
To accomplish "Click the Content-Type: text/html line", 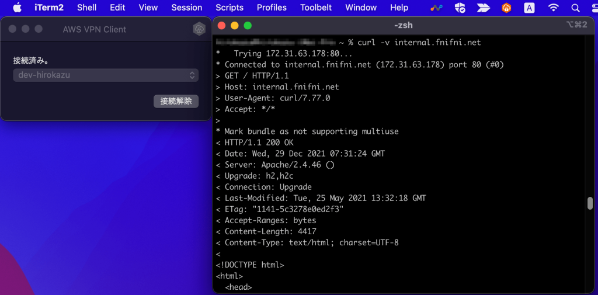I will pos(307,242).
